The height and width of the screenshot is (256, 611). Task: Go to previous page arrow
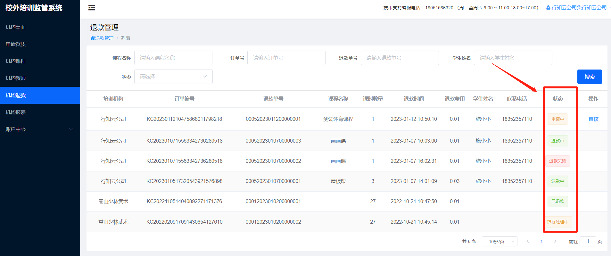pos(528,241)
